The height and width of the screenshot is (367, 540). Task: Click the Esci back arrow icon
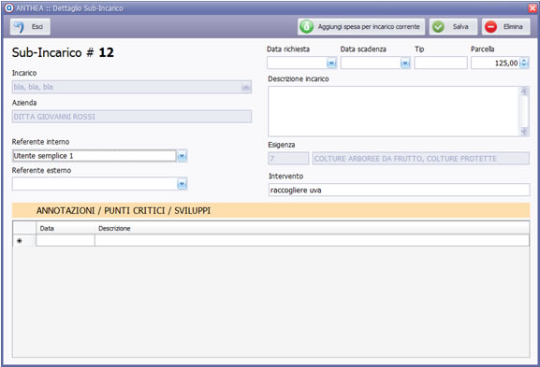pyautogui.click(x=20, y=27)
